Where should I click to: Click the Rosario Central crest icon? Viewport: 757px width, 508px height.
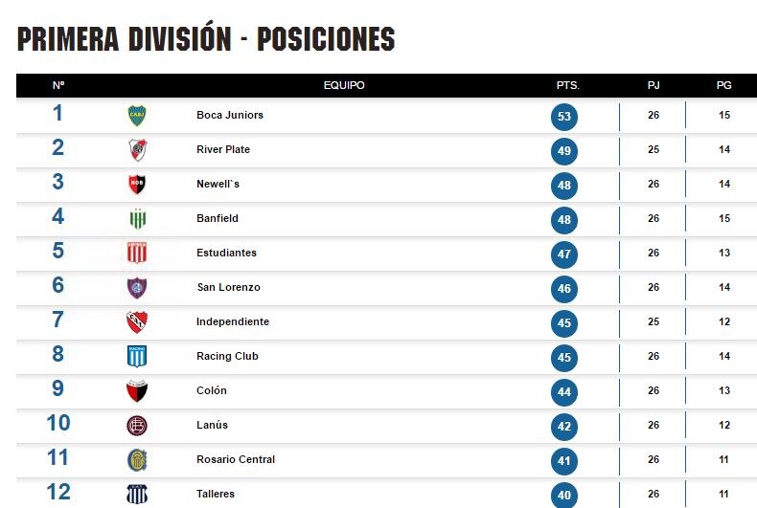pos(137,460)
